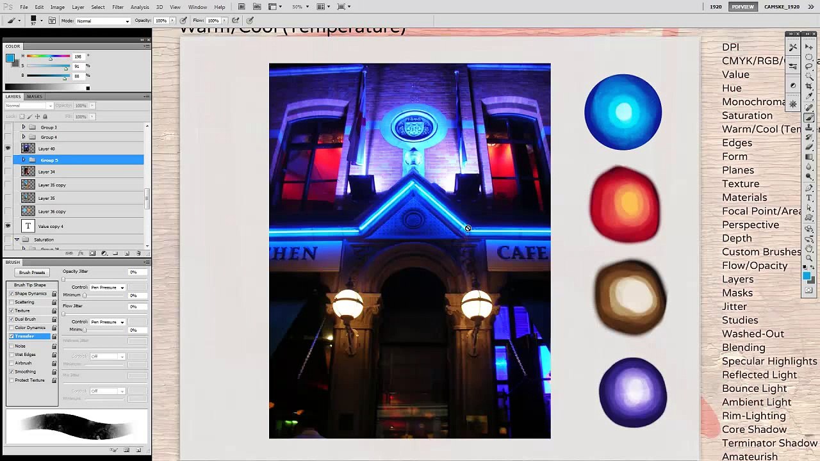The height and width of the screenshot is (461, 820).
Task: Expand Group 3 in the Layers panel
Action: point(24,127)
